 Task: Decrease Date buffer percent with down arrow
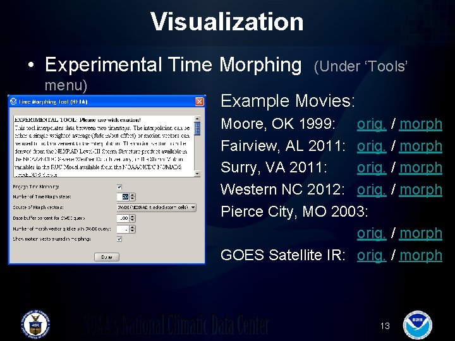click(x=133, y=220)
